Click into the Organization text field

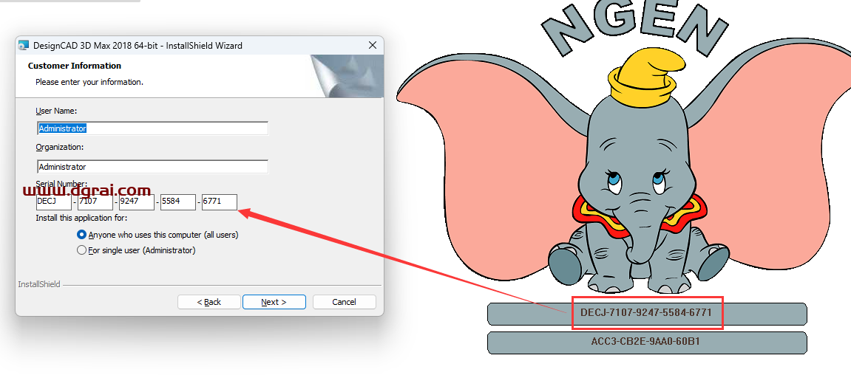(x=152, y=167)
